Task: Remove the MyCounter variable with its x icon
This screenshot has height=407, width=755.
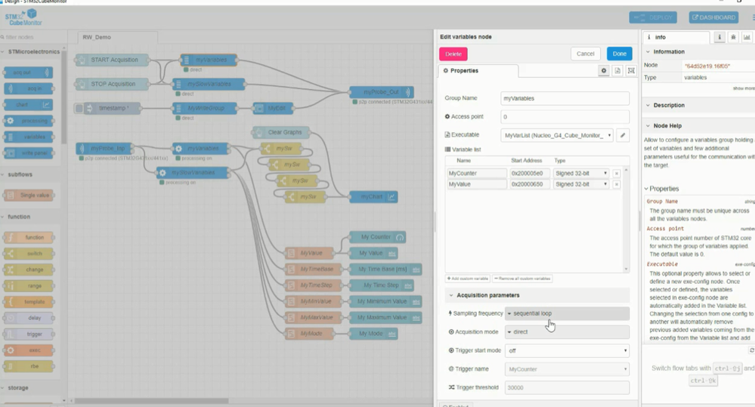Action: pyautogui.click(x=617, y=173)
